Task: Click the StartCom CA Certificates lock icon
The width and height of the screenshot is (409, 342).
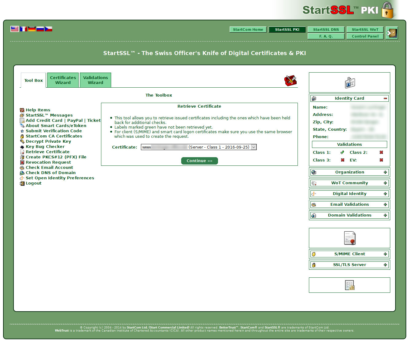Action: (22, 136)
